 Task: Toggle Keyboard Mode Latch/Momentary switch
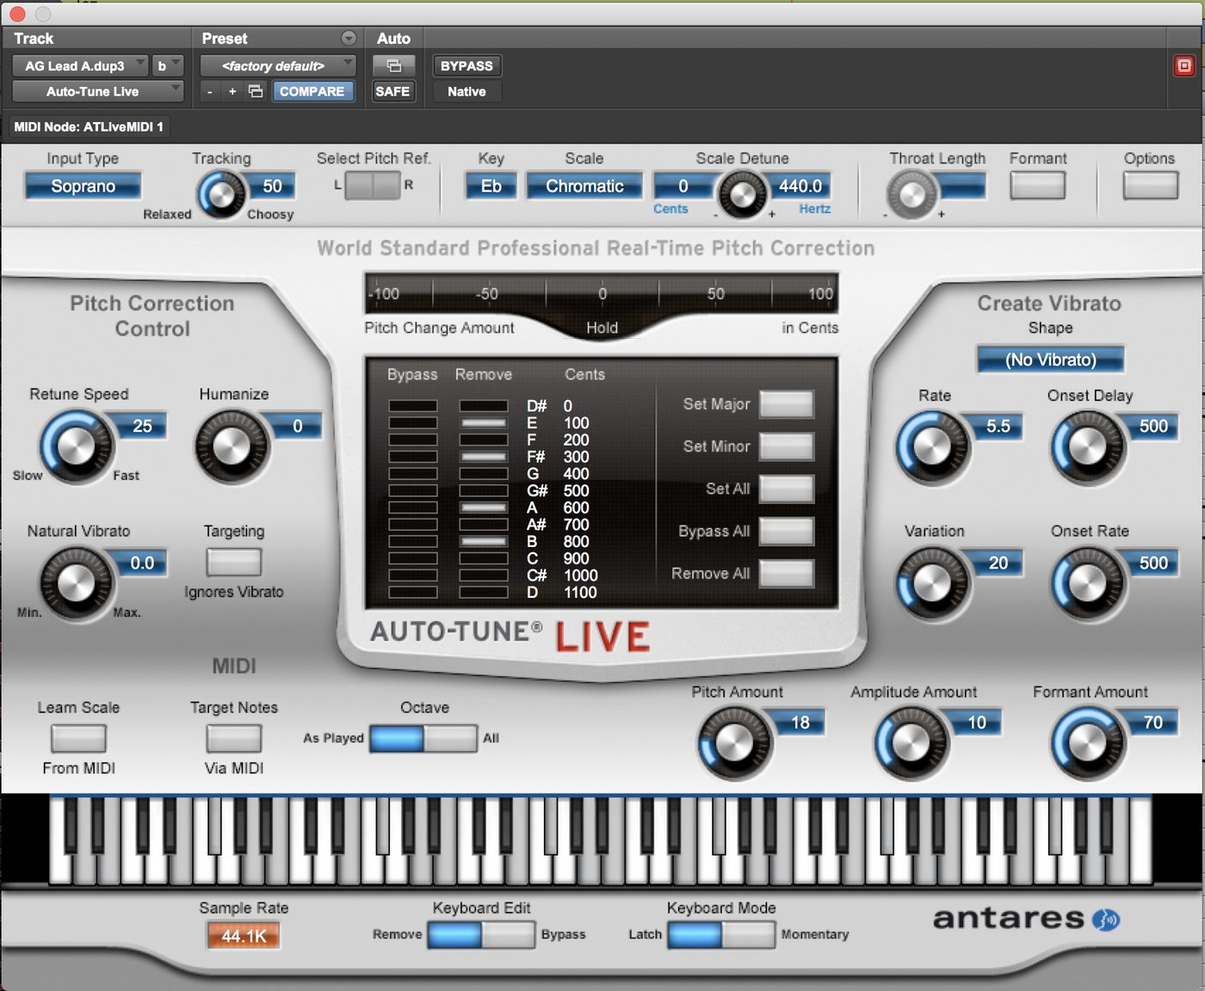pyautogui.click(x=721, y=934)
